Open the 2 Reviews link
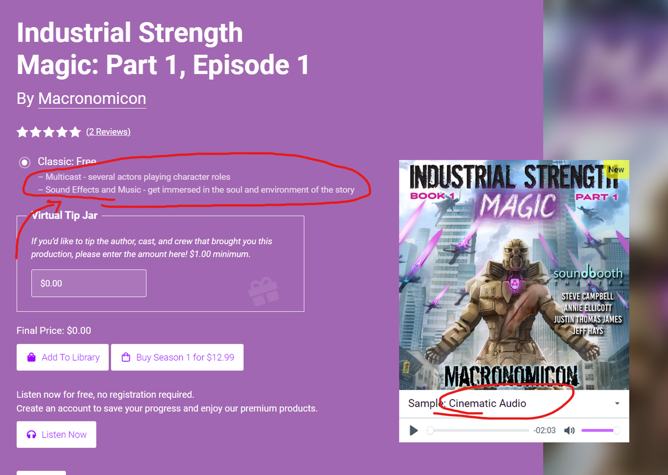 tap(108, 132)
